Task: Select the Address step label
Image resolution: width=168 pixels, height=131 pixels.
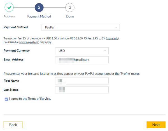Action: click(x=9, y=16)
